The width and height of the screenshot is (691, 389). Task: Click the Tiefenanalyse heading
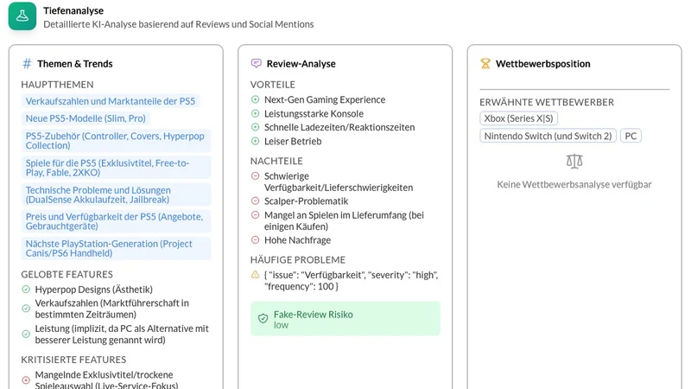pos(73,10)
